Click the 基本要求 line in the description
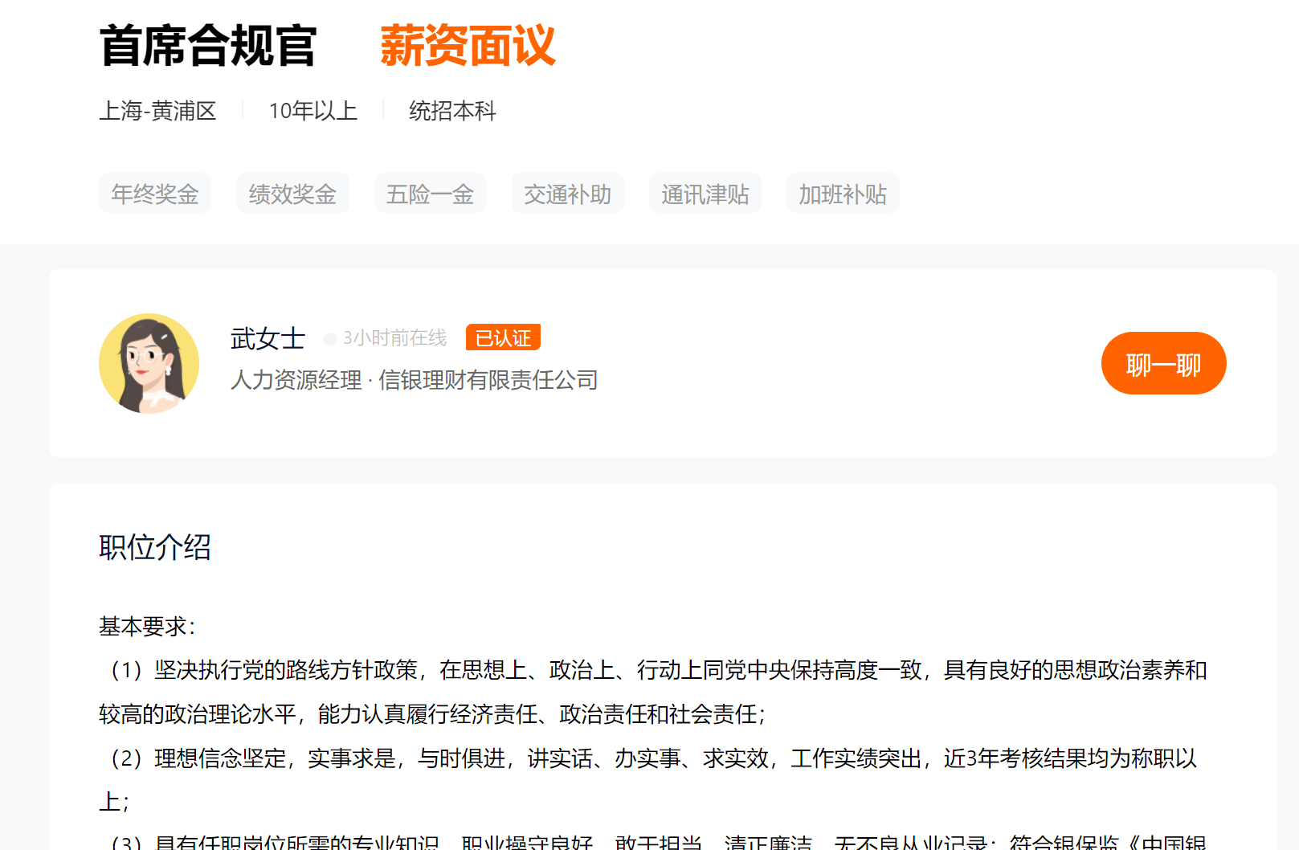Image resolution: width=1299 pixels, height=850 pixels. (x=147, y=627)
